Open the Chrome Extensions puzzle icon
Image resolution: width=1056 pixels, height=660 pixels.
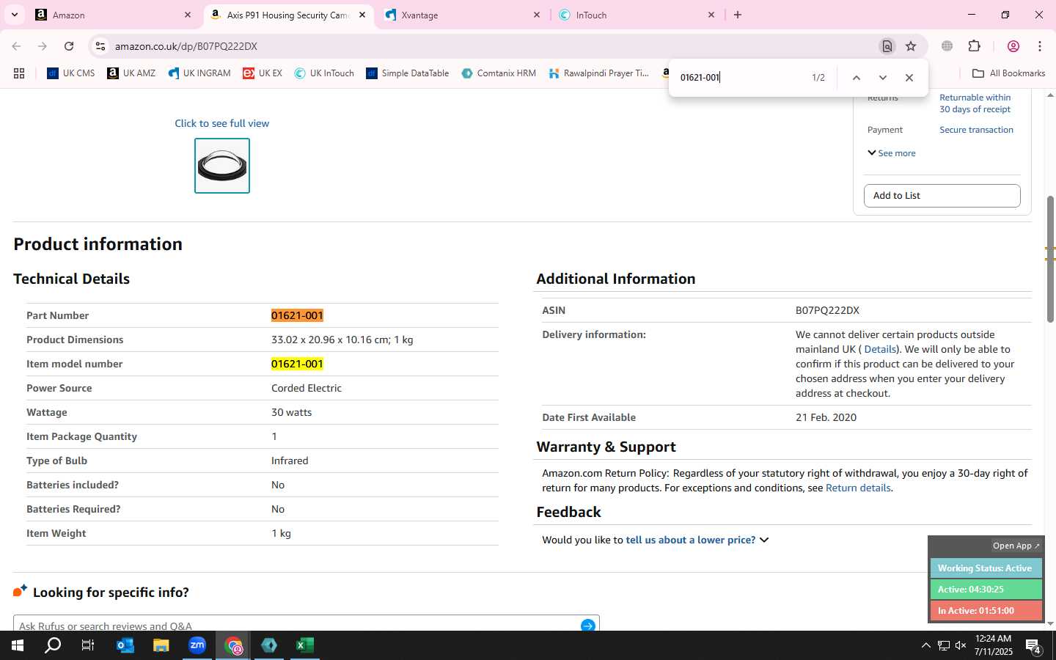coord(974,46)
